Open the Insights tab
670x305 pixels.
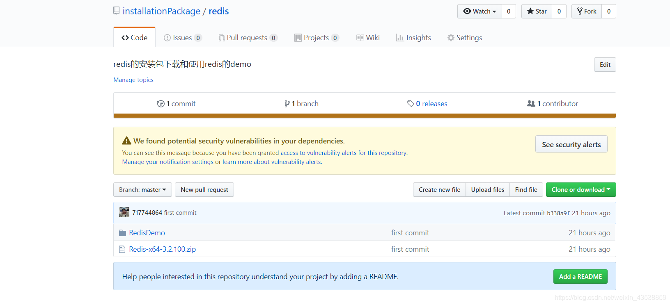413,38
